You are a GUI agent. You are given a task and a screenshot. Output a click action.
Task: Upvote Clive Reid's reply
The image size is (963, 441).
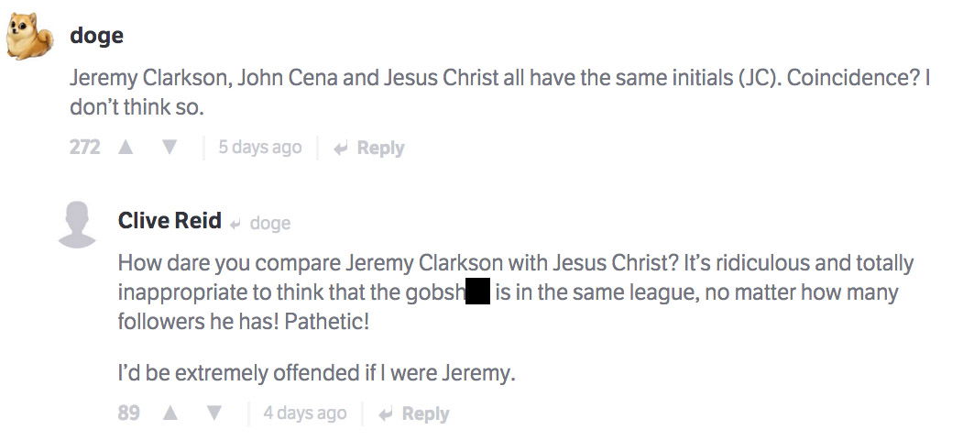pos(170,413)
